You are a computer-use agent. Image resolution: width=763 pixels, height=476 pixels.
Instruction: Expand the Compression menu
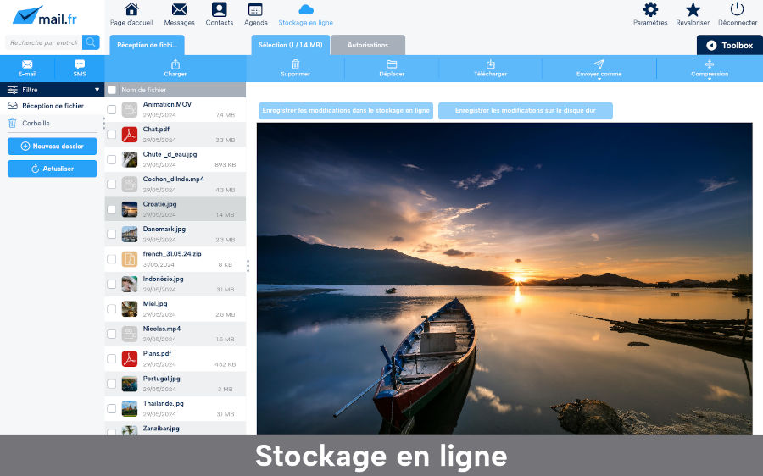(x=710, y=69)
